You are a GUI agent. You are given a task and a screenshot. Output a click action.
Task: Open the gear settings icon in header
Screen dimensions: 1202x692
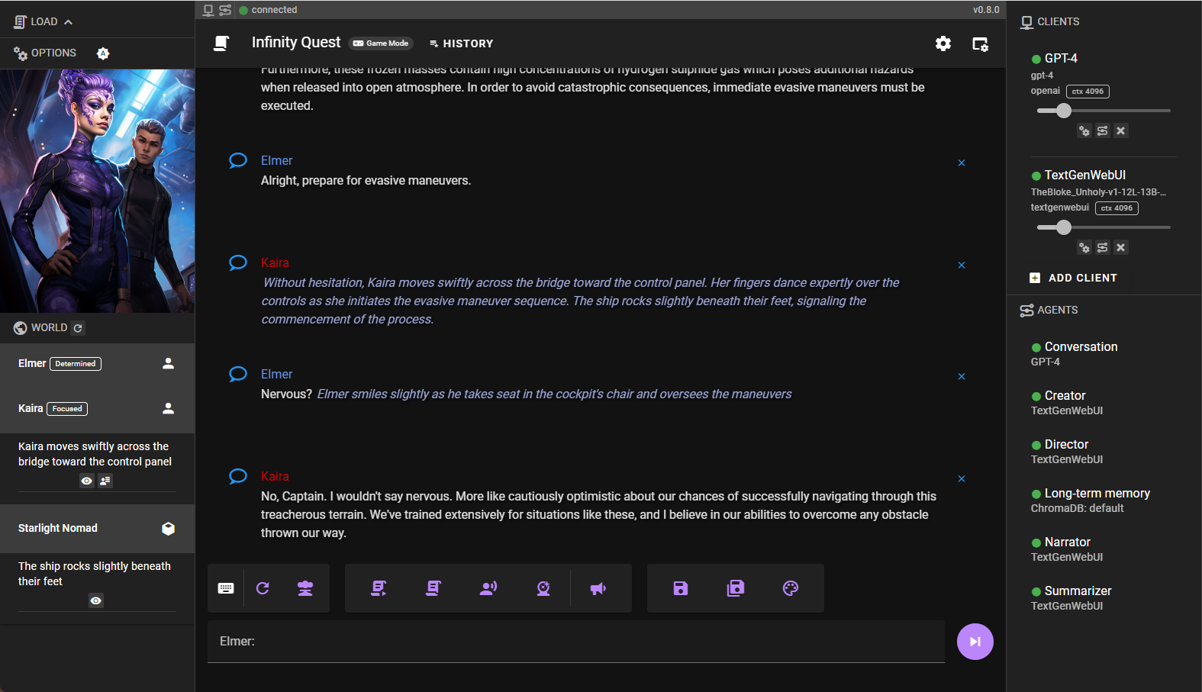pyautogui.click(x=943, y=43)
